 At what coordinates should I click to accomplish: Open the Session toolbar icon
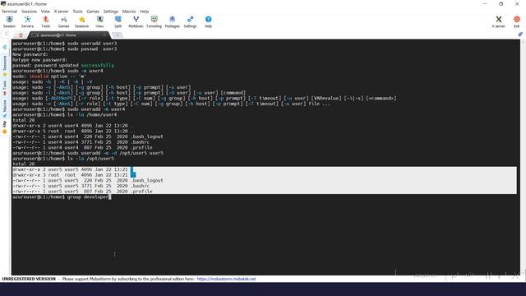9,21
